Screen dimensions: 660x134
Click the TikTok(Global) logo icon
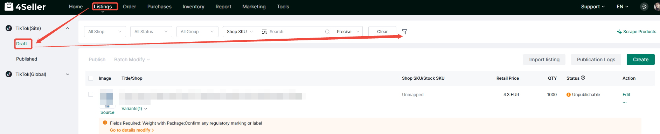[x=9, y=74]
